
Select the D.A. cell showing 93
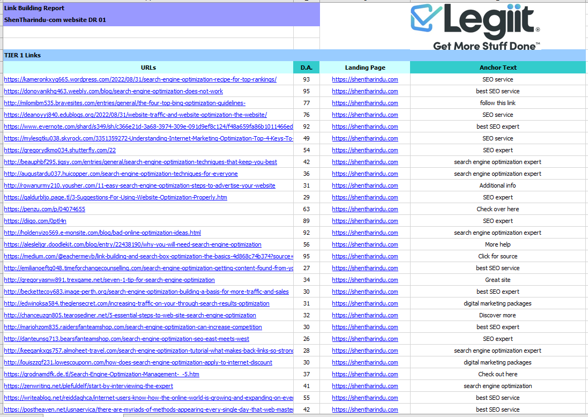coord(306,79)
